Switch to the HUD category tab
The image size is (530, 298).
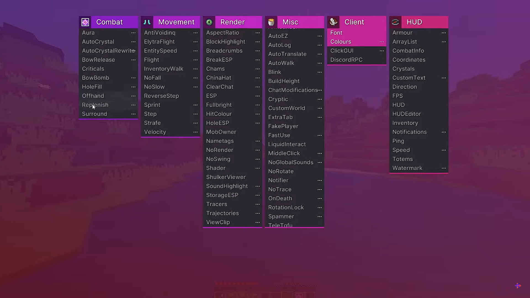tap(414, 22)
